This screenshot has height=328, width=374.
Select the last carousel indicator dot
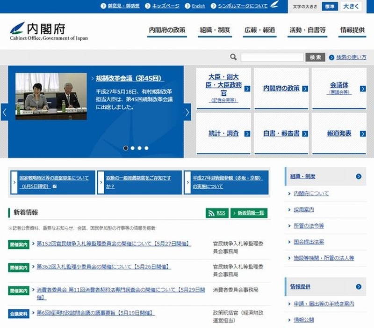146,148
